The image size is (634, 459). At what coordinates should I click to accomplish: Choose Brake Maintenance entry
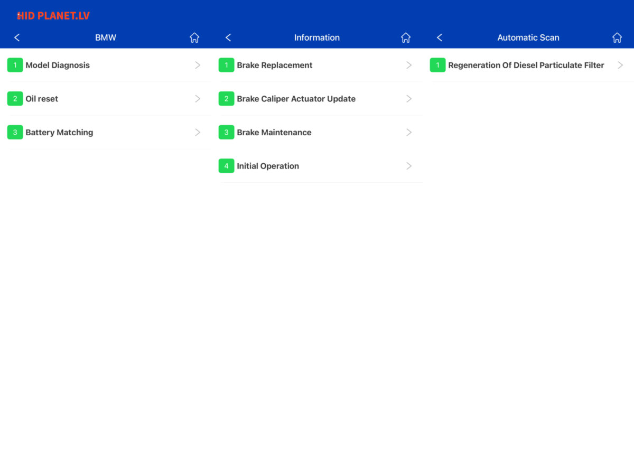coord(274,133)
